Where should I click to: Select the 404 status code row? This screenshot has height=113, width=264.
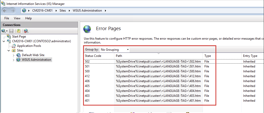[174, 91]
